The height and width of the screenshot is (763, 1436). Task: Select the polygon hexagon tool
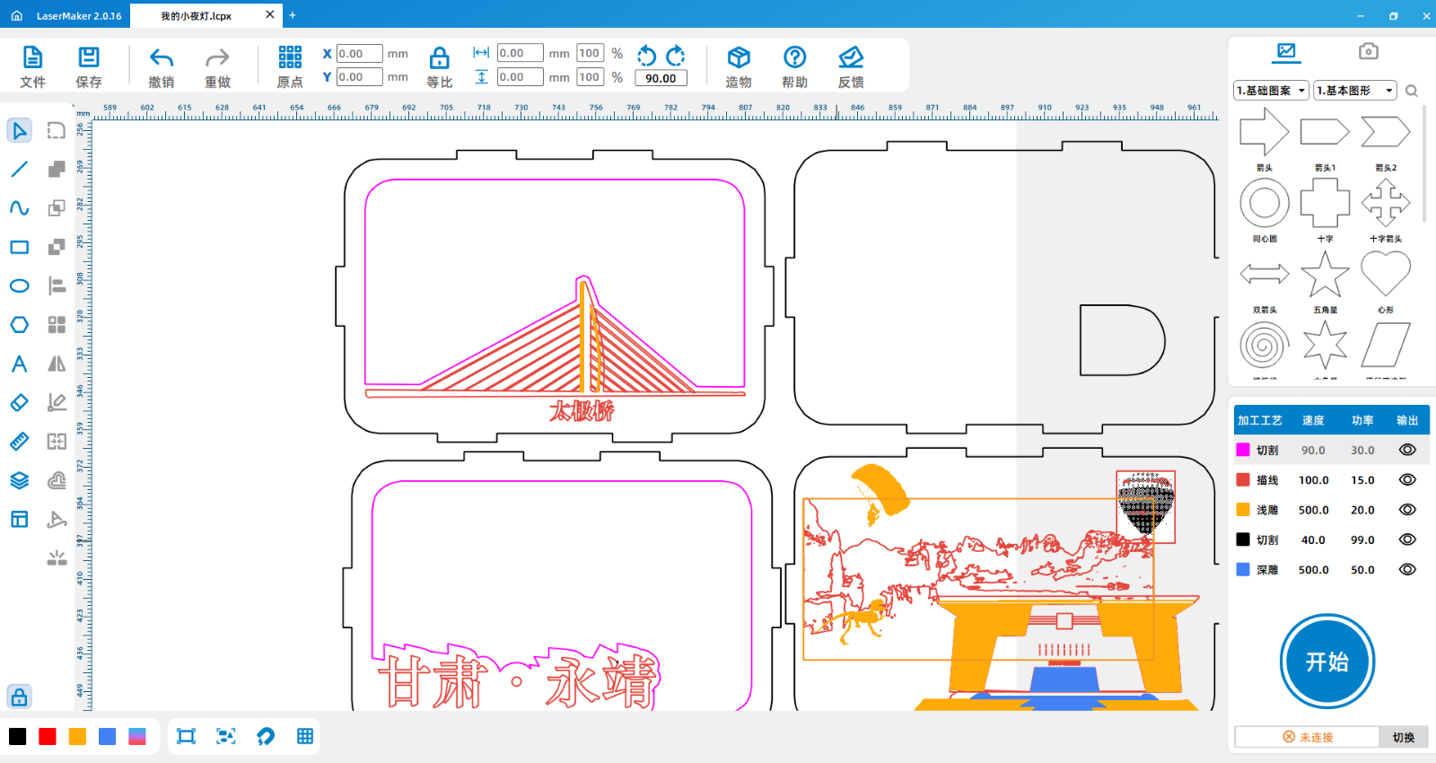click(x=19, y=325)
